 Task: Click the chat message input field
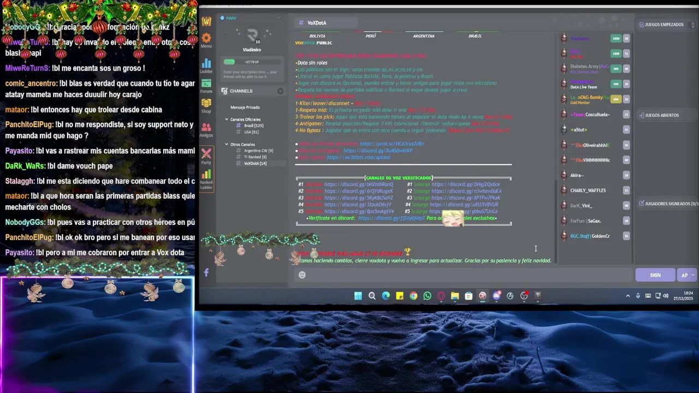464,275
